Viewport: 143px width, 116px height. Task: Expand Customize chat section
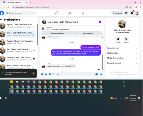[122, 48]
